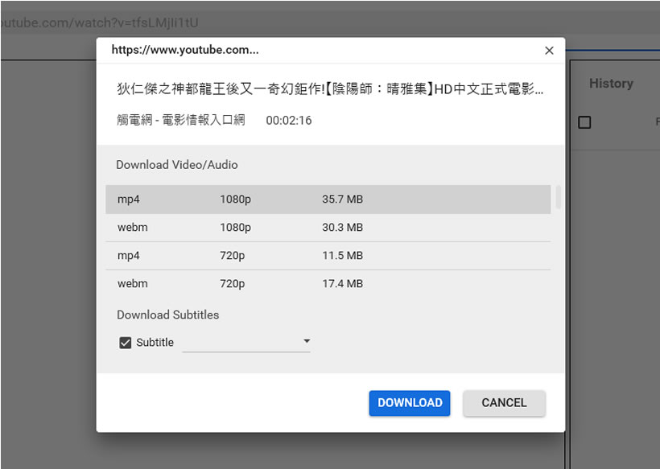Select the mp4 1080p 35.7 MB format

(328, 200)
